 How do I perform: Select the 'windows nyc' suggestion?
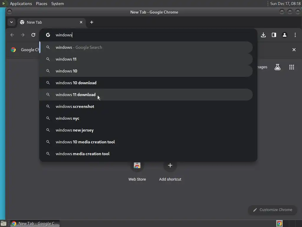146,118
